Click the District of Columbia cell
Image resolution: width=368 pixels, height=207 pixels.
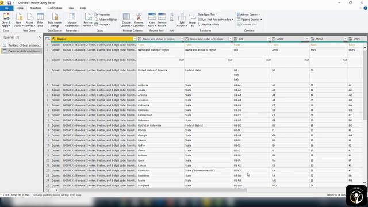(160, 125)
